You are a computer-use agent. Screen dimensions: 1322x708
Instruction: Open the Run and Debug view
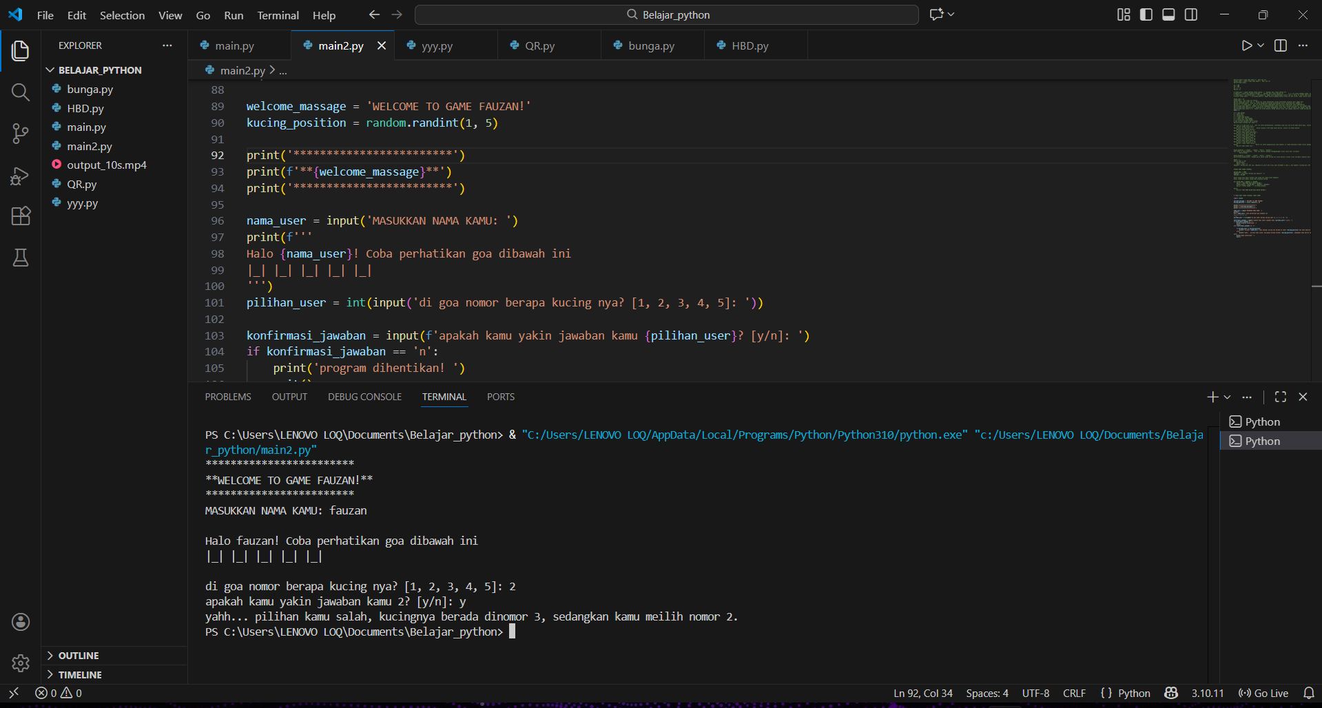21,176
